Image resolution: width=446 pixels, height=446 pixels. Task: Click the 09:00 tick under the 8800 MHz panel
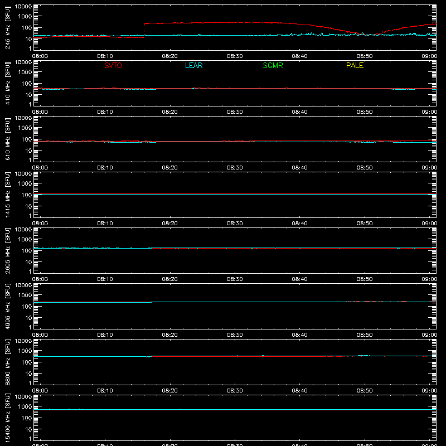pyautogui.click(x=429, y=391)
